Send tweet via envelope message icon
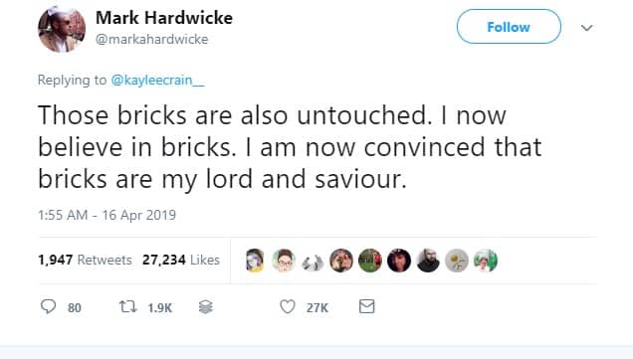This screenshot has height=359, width=633. click(x=367, y=306)
